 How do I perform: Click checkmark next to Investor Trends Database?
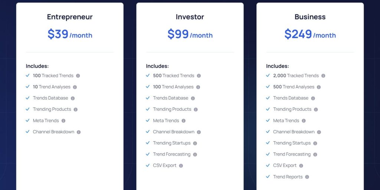click(148, 98)
